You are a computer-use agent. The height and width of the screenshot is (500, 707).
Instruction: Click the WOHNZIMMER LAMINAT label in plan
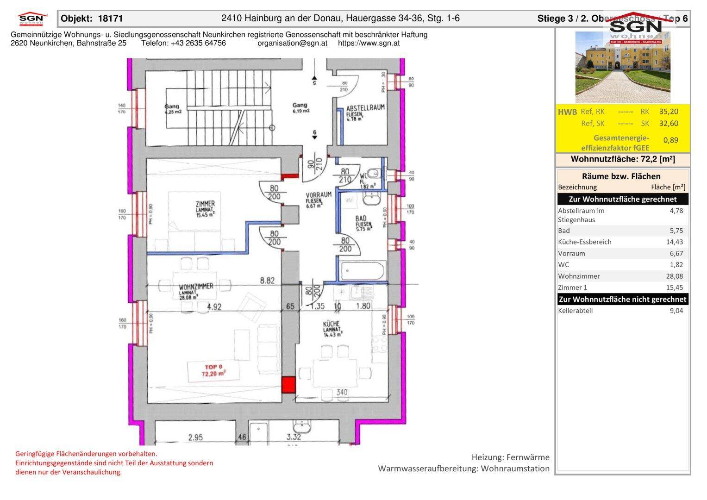coord(196,291)
